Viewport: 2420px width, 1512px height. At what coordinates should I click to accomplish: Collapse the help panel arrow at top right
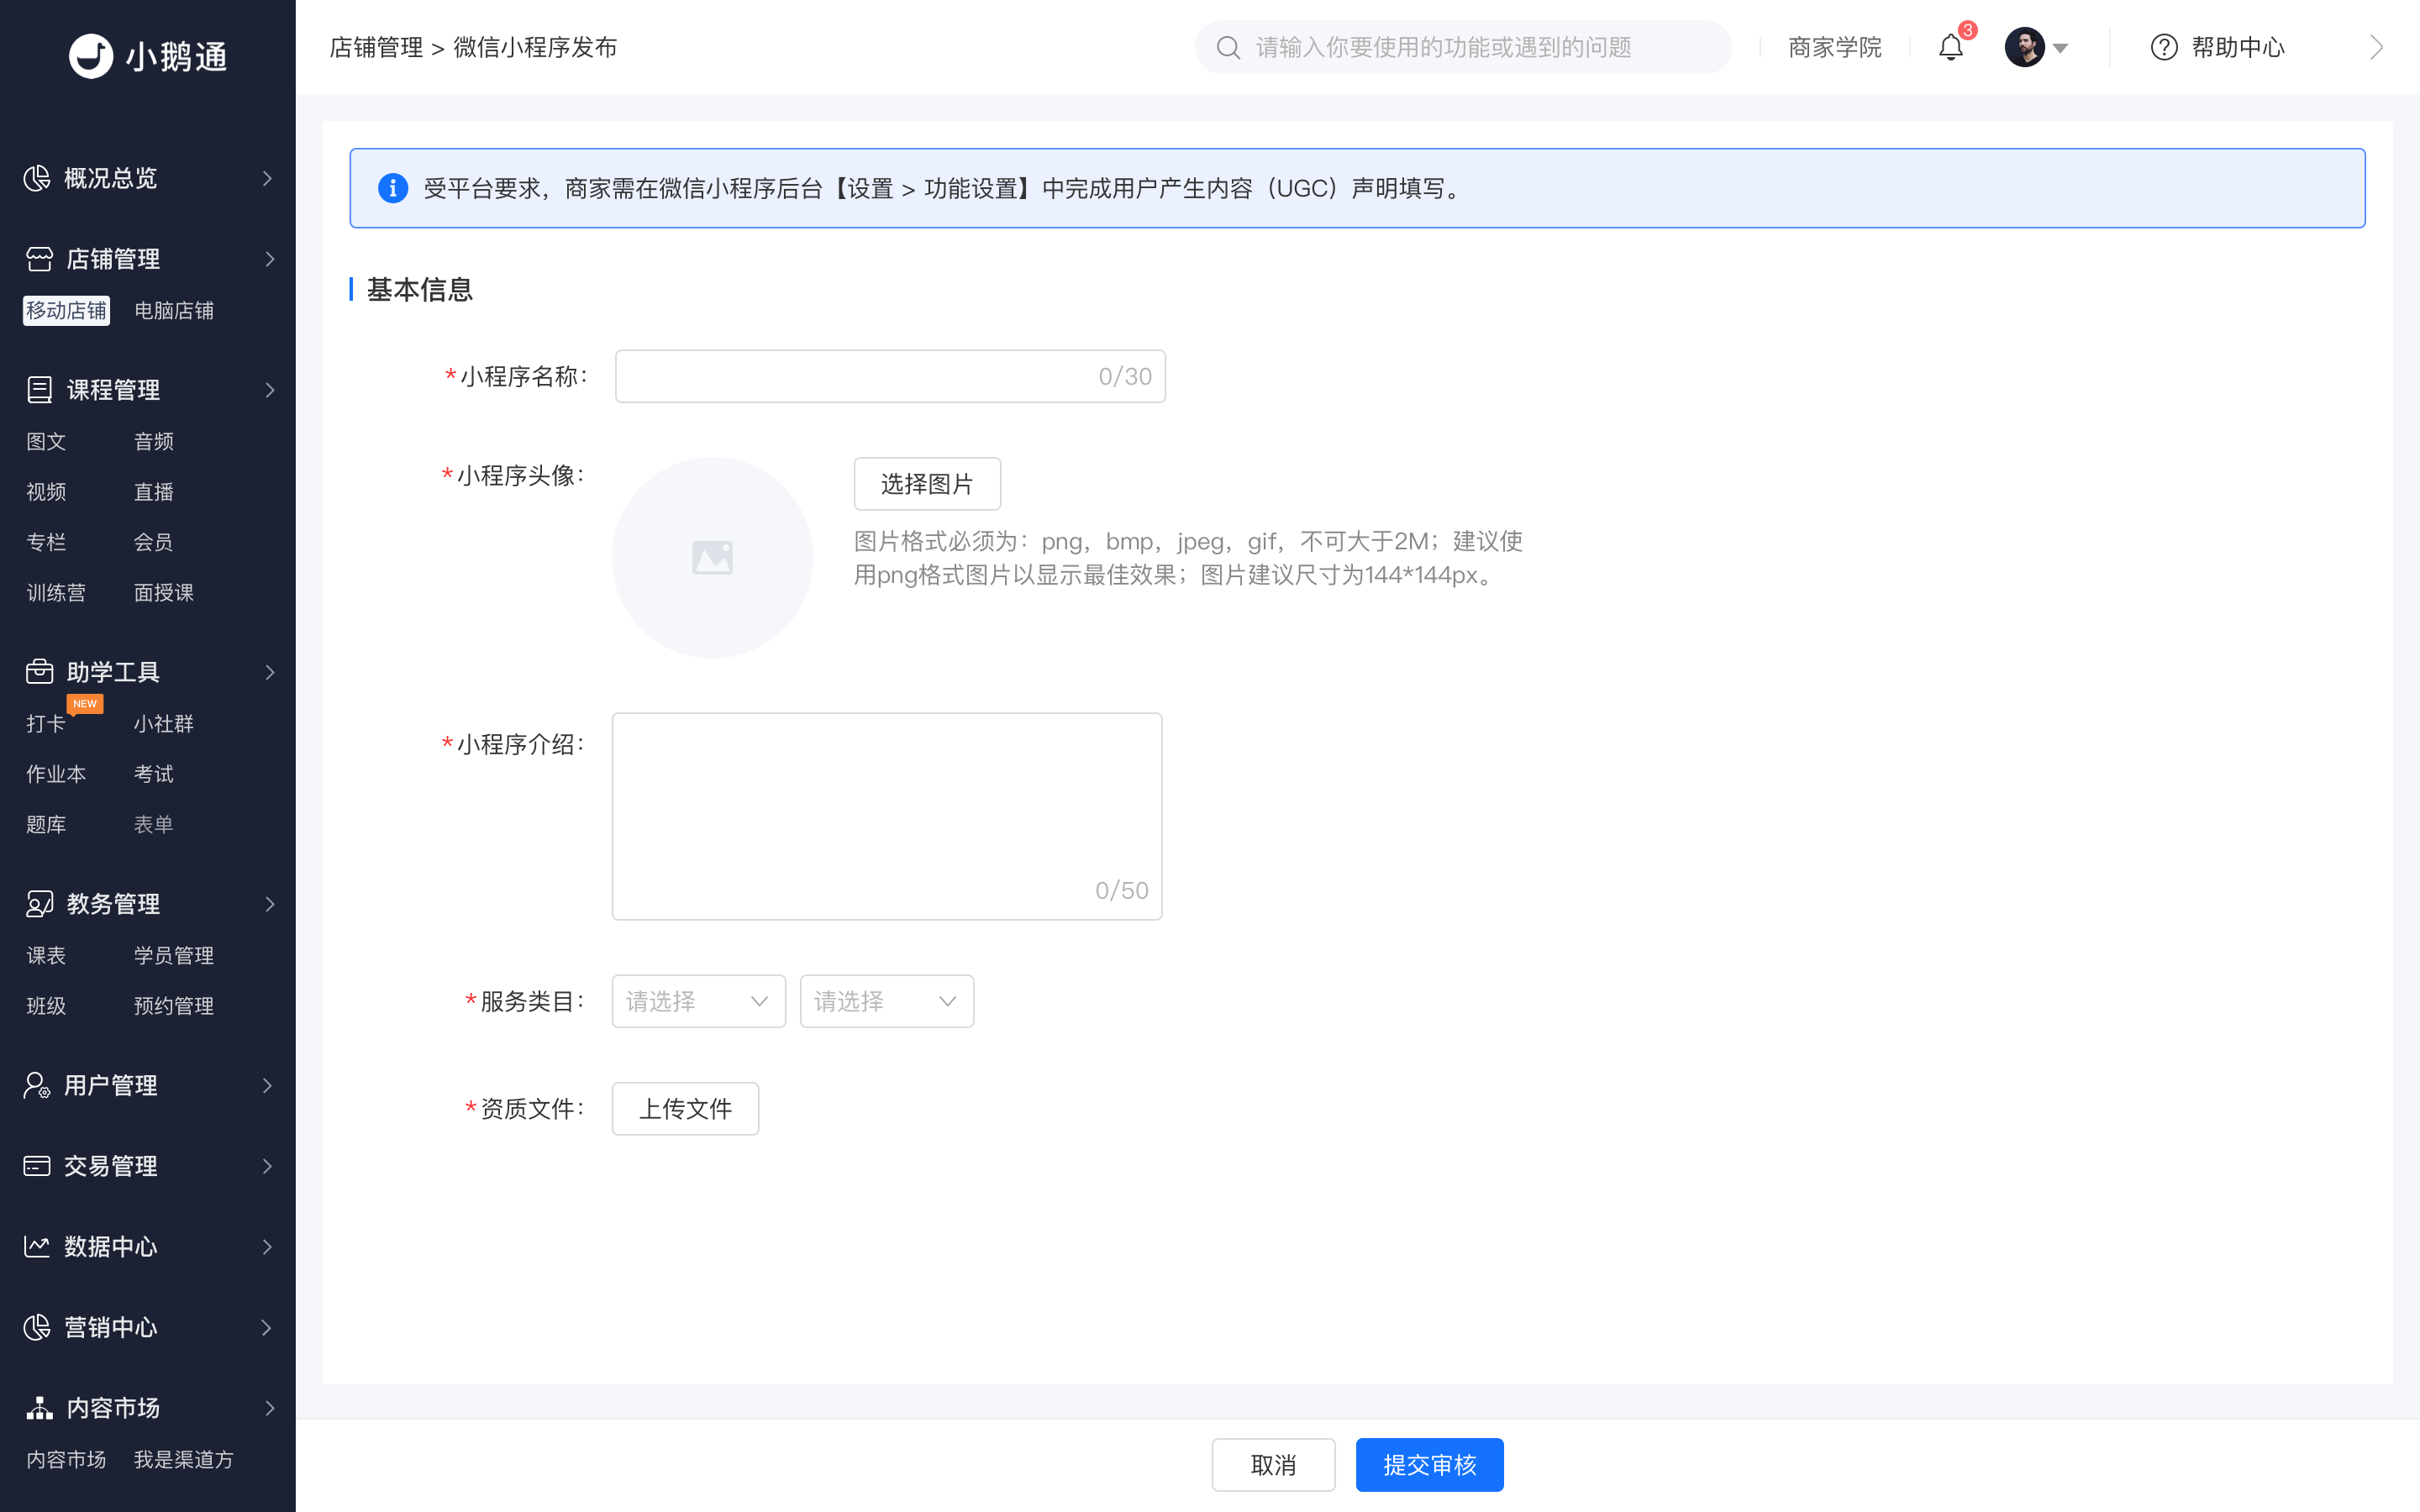point(2376,47)
